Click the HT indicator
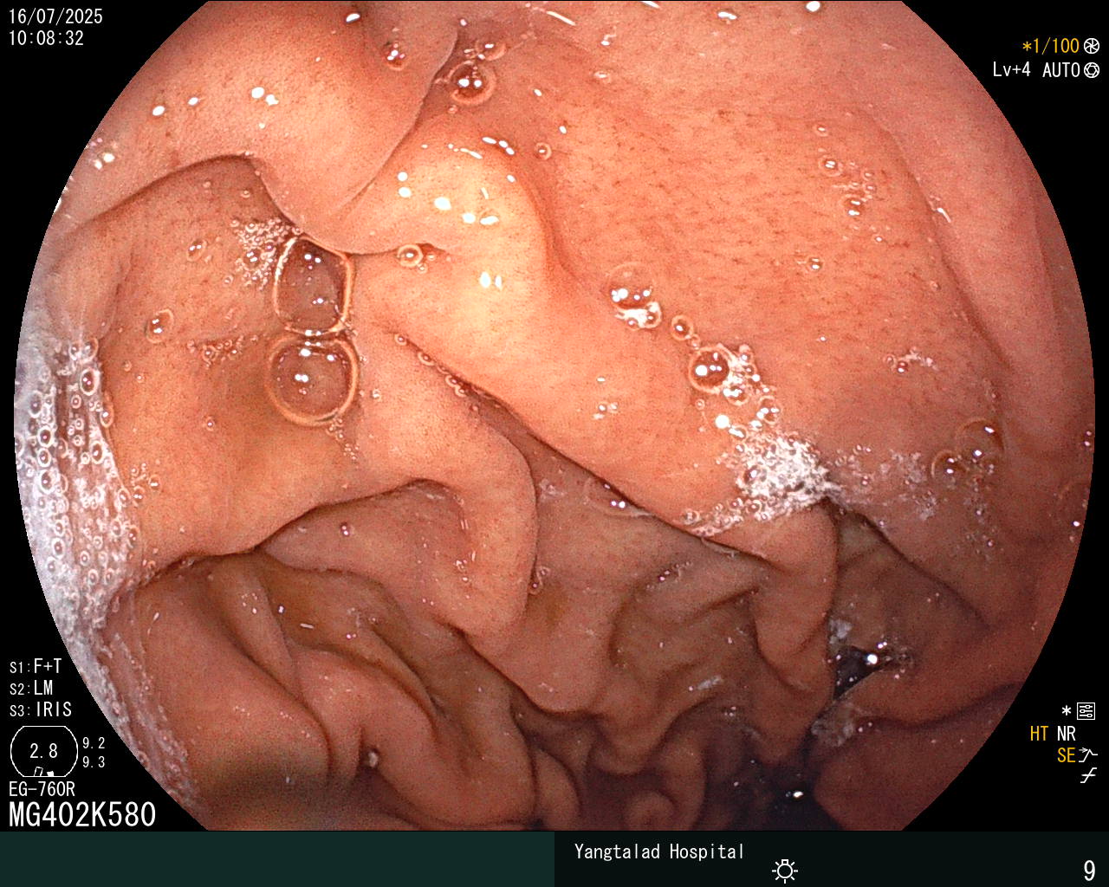Image resolution: width=1109 pixels, height=887 pixels. click(x=1039, y=734)
